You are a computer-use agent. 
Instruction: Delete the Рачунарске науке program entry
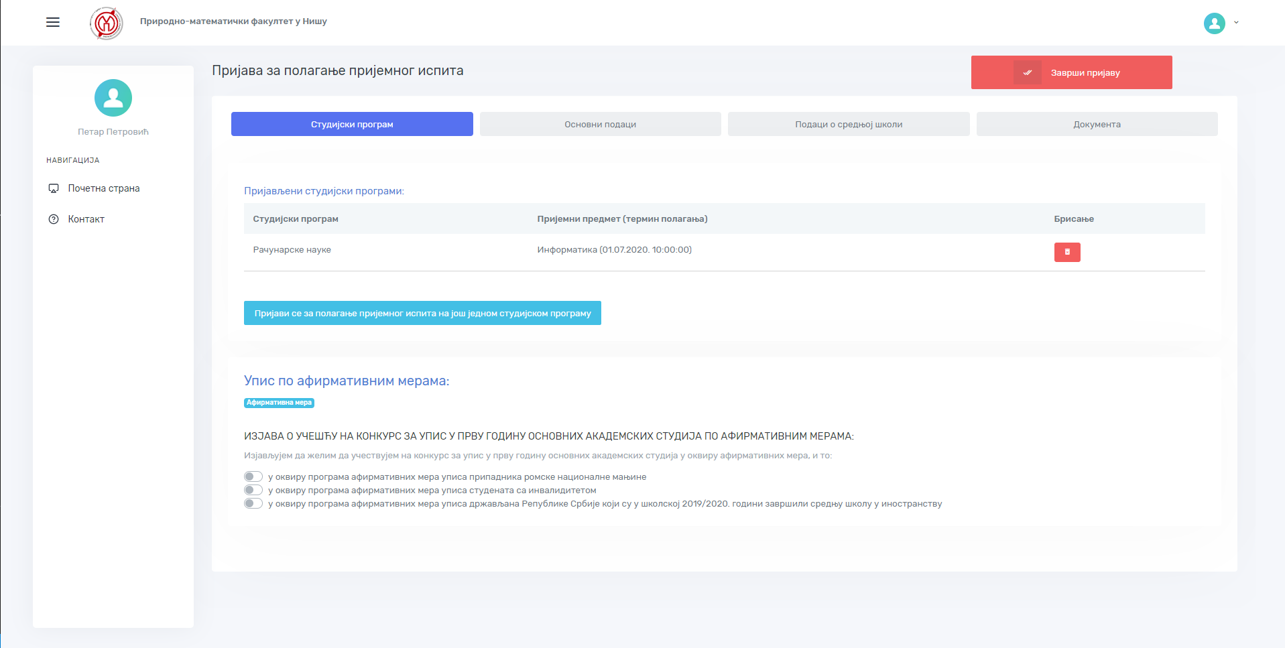(1066, 252)
